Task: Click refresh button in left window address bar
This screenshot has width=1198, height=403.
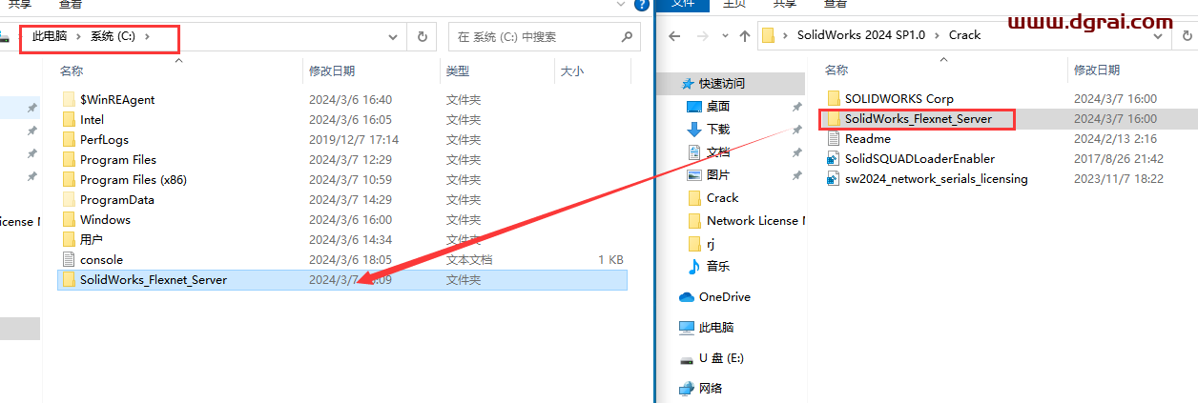Action: click(x=422, y=37)
